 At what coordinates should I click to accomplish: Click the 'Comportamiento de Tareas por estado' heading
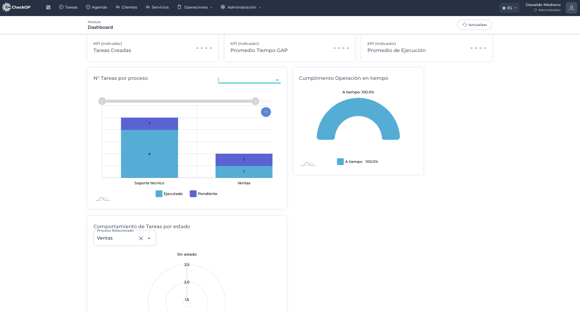[x=142, y=226]
